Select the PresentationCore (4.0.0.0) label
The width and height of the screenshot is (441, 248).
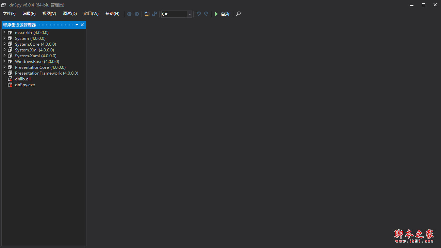point(40,67)
